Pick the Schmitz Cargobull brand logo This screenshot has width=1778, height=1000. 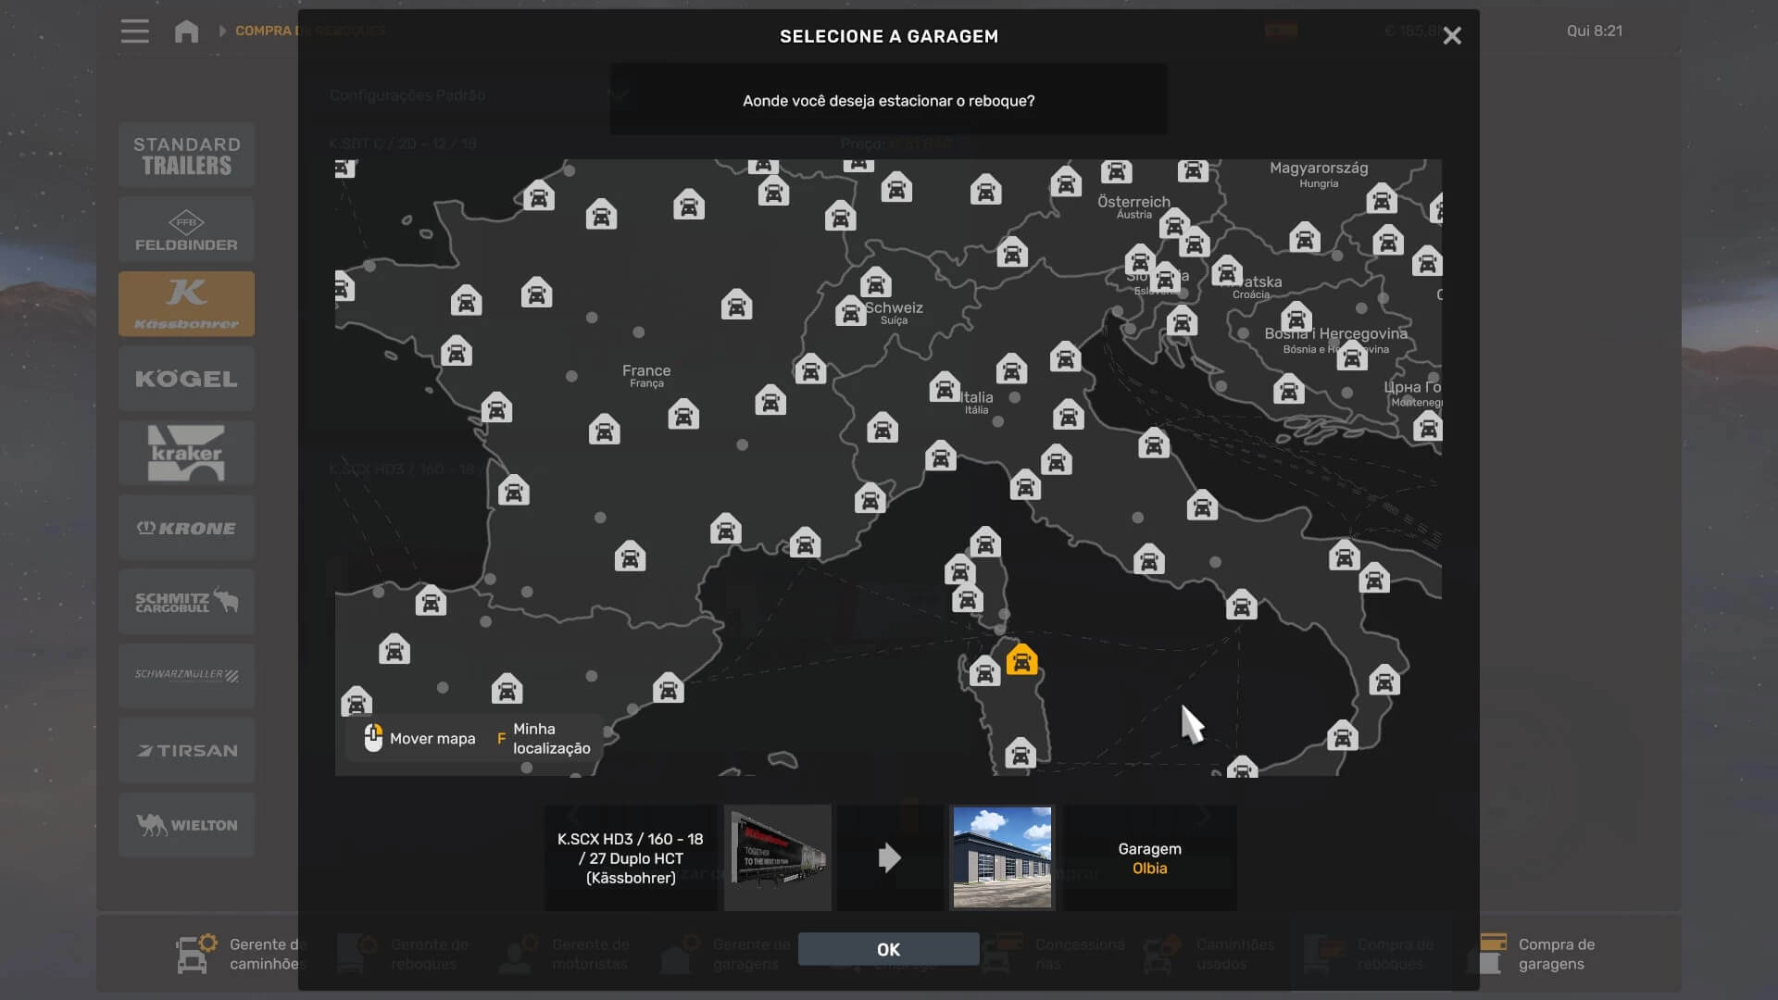(x=186, y=602)
